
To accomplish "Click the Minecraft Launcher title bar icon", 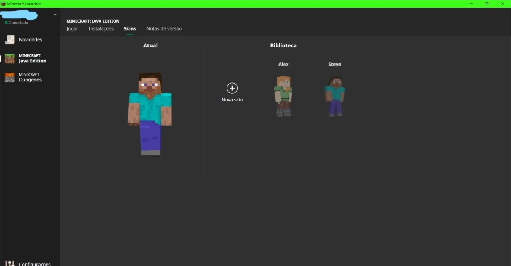I will 3,4.
